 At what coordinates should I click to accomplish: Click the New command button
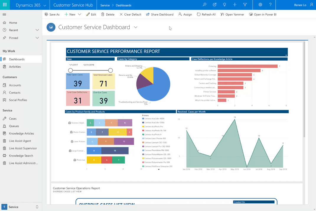70,14
